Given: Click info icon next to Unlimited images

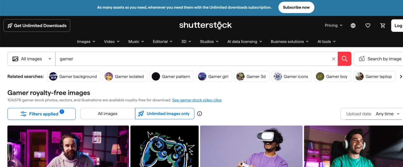Looking at the screenshot, I should point(200,114).
